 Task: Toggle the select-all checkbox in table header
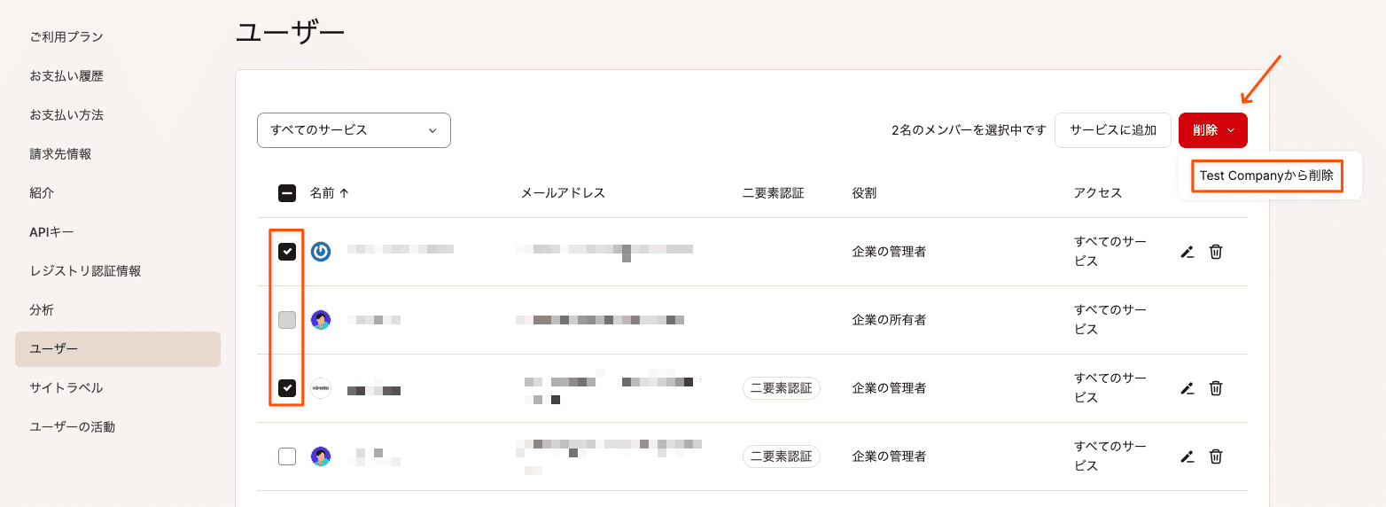(x=287, y=193)
